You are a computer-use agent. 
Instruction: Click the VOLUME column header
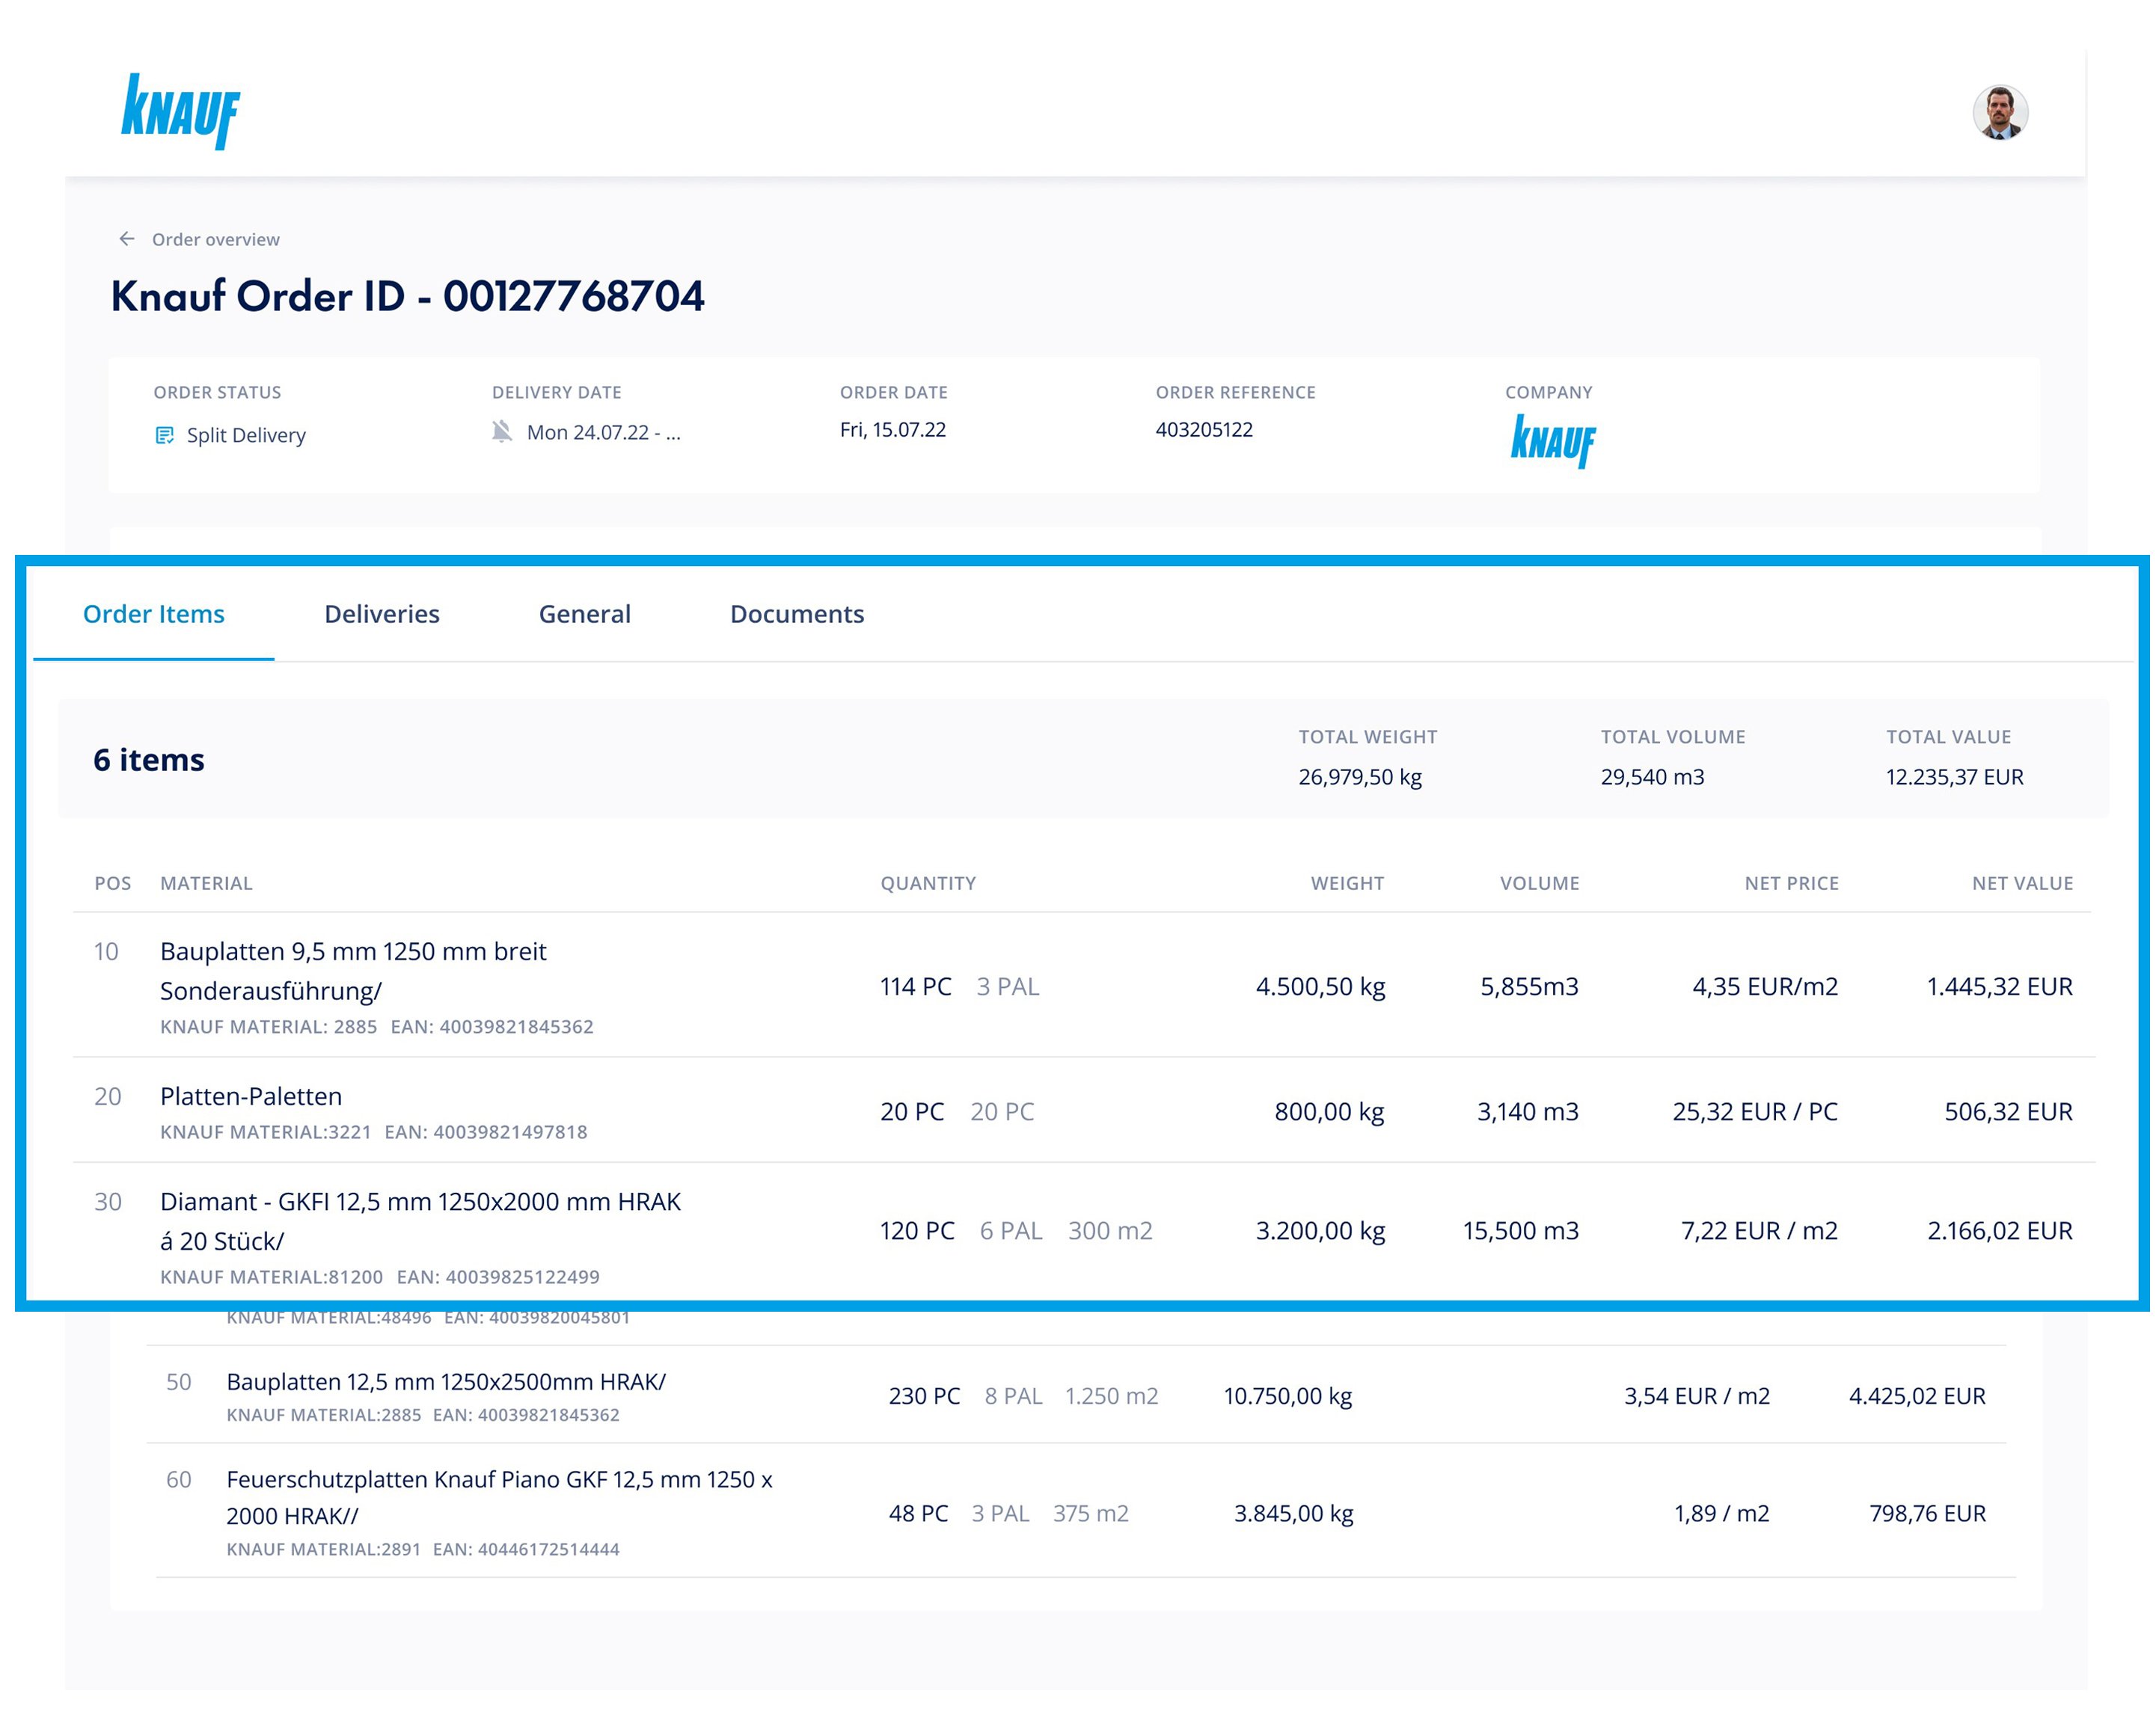pos(1539,883)
